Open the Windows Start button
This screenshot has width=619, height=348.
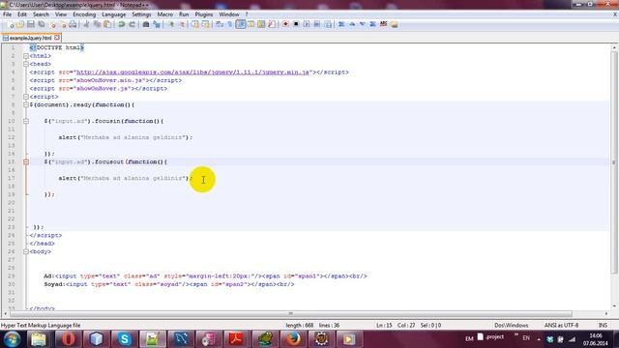[13, 339]
